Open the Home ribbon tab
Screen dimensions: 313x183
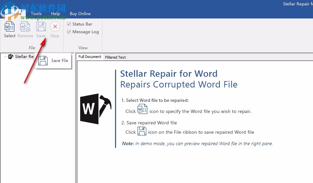pos(15,13)
